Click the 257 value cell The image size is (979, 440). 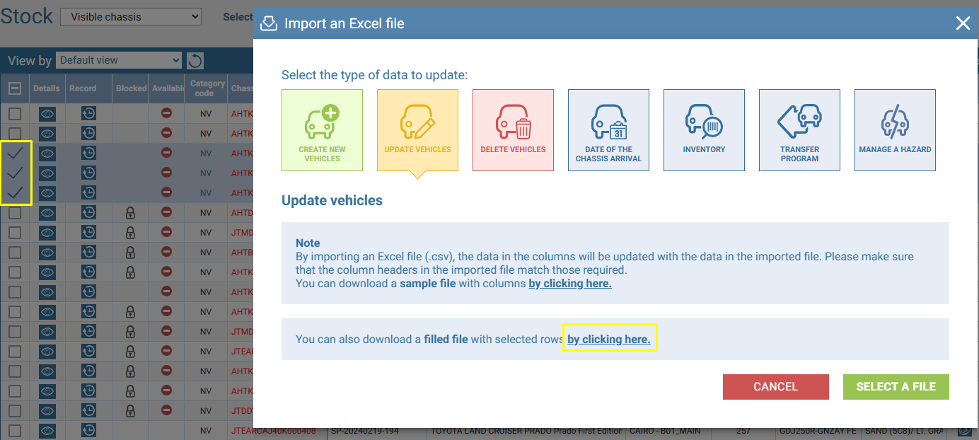[743, 430]
